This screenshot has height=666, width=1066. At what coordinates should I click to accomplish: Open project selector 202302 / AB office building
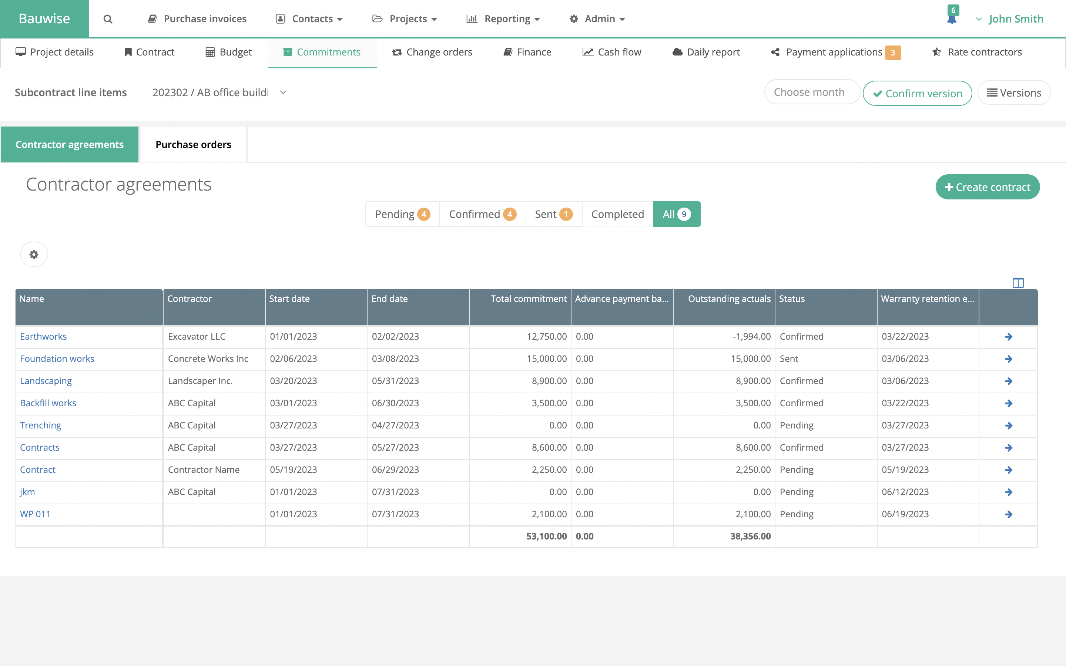pos(219,92)
